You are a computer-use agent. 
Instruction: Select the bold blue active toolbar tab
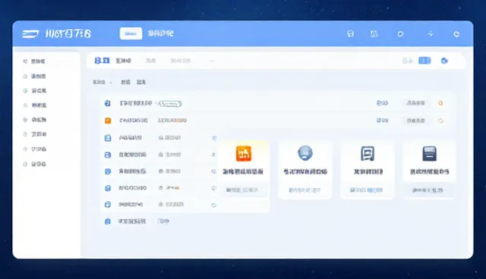pos(102,61)
